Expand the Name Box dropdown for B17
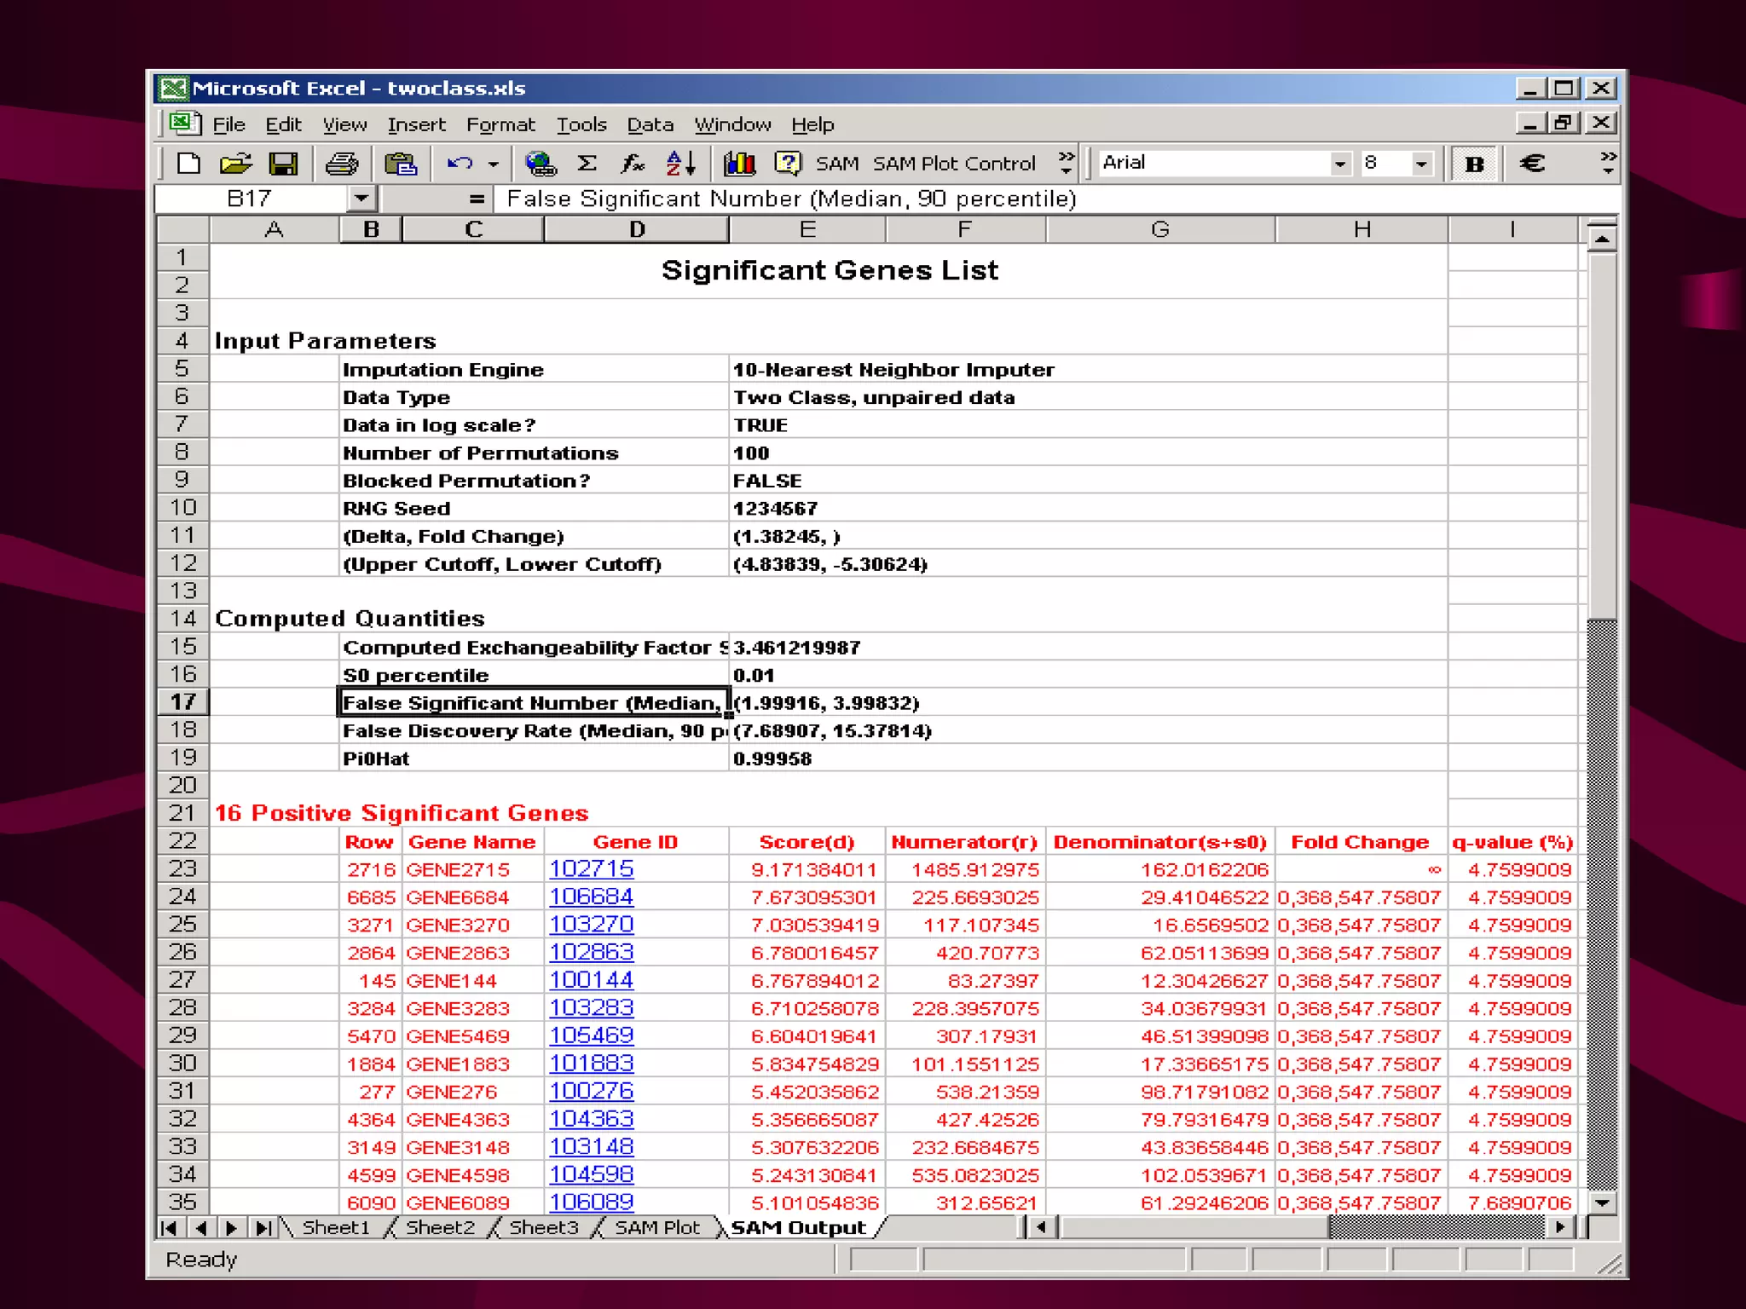 tap(361, 199)
